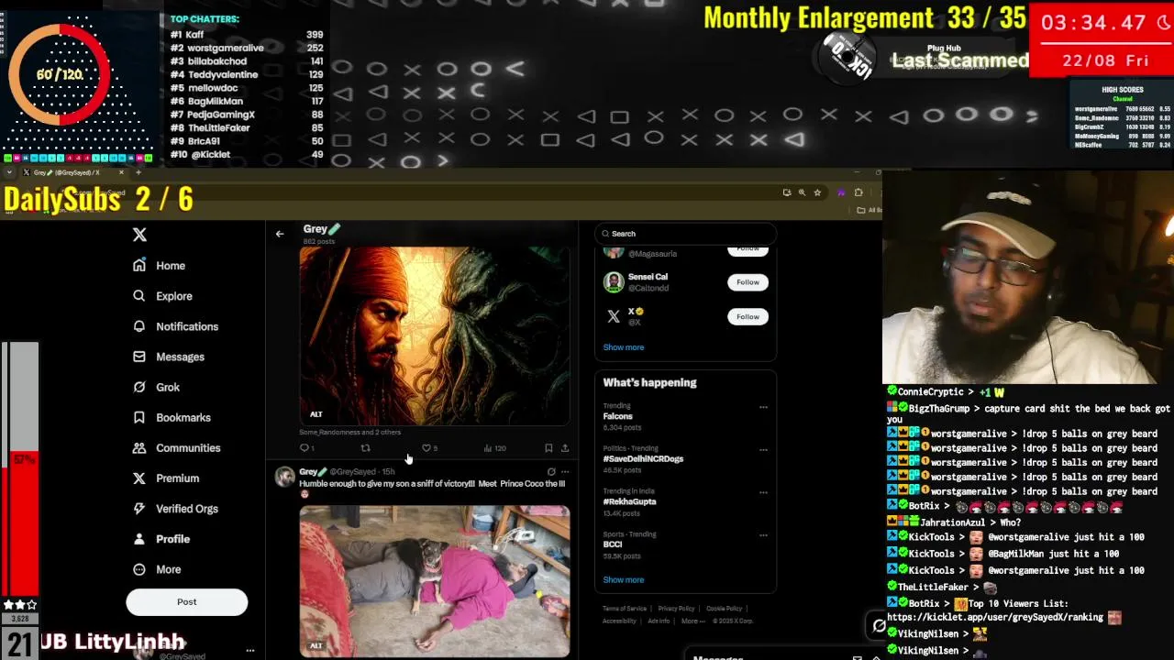Open kicklet ranking link in chat
Image resolution: width=1174 pixels, height=660 pixels.
tap(995, 617)
